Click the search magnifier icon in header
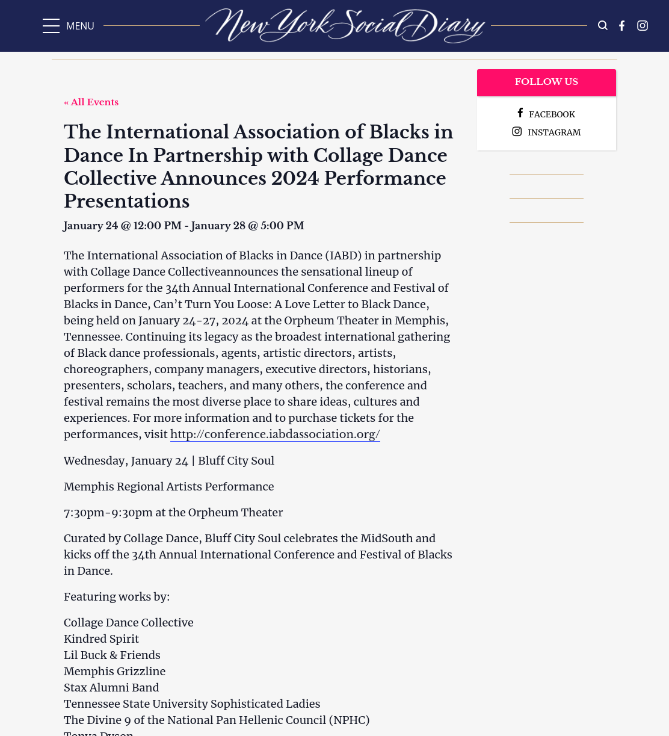669x736 pixels. point(602,25)
